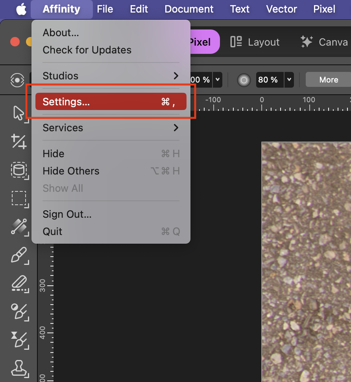Choose About… from Affinity menu
The width and height of the screenshot is (351, 382).
[x=111, y=33]
